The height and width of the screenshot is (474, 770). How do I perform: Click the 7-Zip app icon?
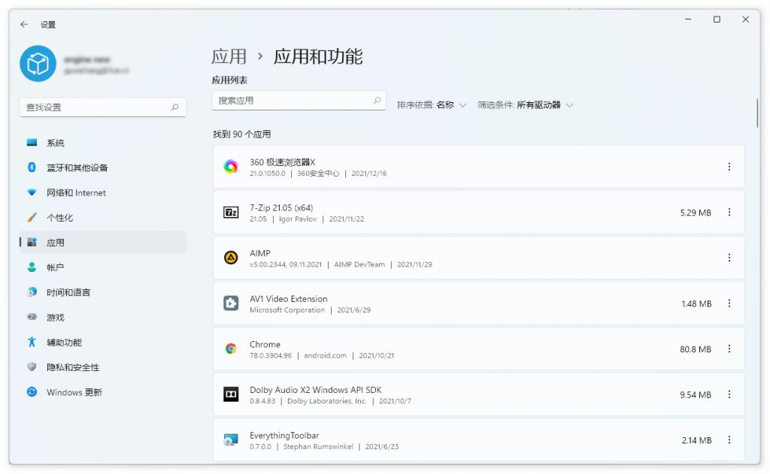pos(229,212)
